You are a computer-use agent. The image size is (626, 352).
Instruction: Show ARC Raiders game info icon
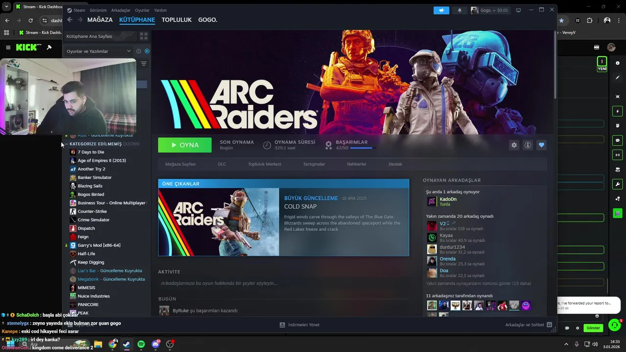pyautogui.click(x=528, y=145)
